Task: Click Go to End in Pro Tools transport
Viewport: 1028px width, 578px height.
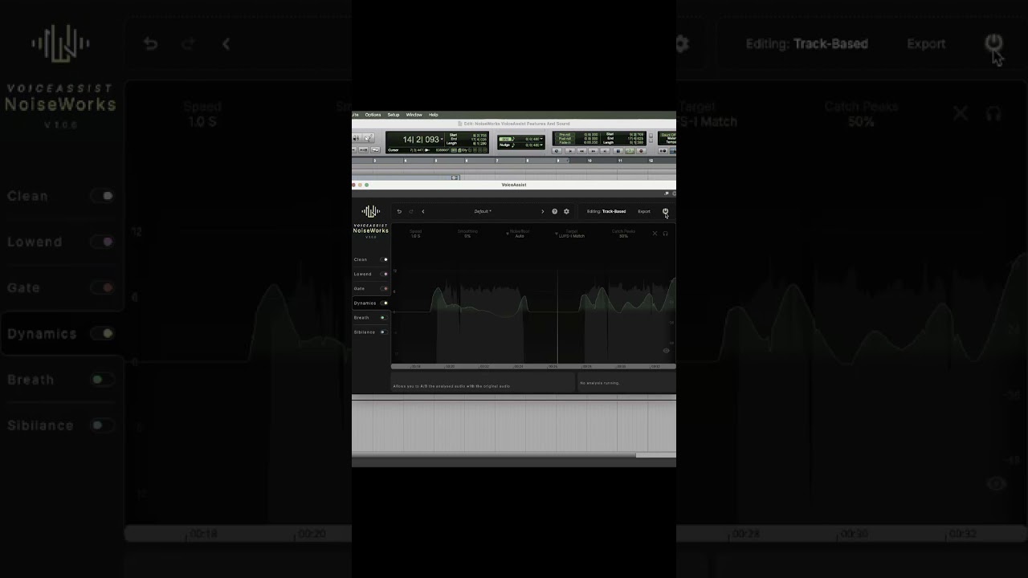Action: tap(606, 151)
